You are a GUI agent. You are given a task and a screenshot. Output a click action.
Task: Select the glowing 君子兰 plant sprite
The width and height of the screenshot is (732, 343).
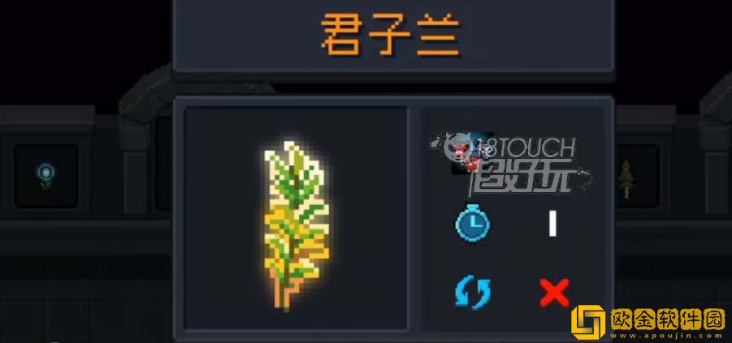[296, 225]
